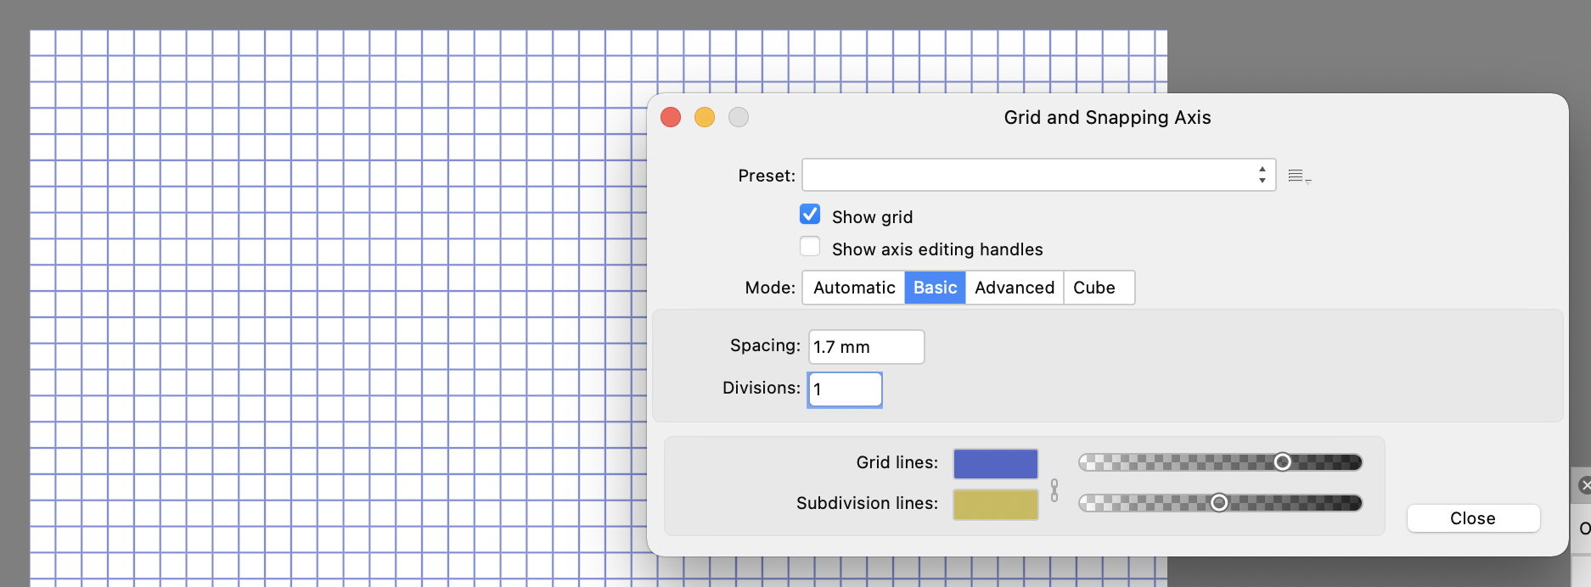Adjust the Subdivision lines opacity slider
The image size is (1591, 587).
pyautogui.click(x=1220, y=503)
